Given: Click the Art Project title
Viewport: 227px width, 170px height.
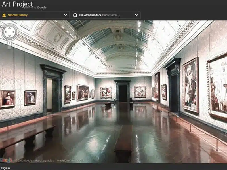Looking at the screenshot, I should coord(17,4).
